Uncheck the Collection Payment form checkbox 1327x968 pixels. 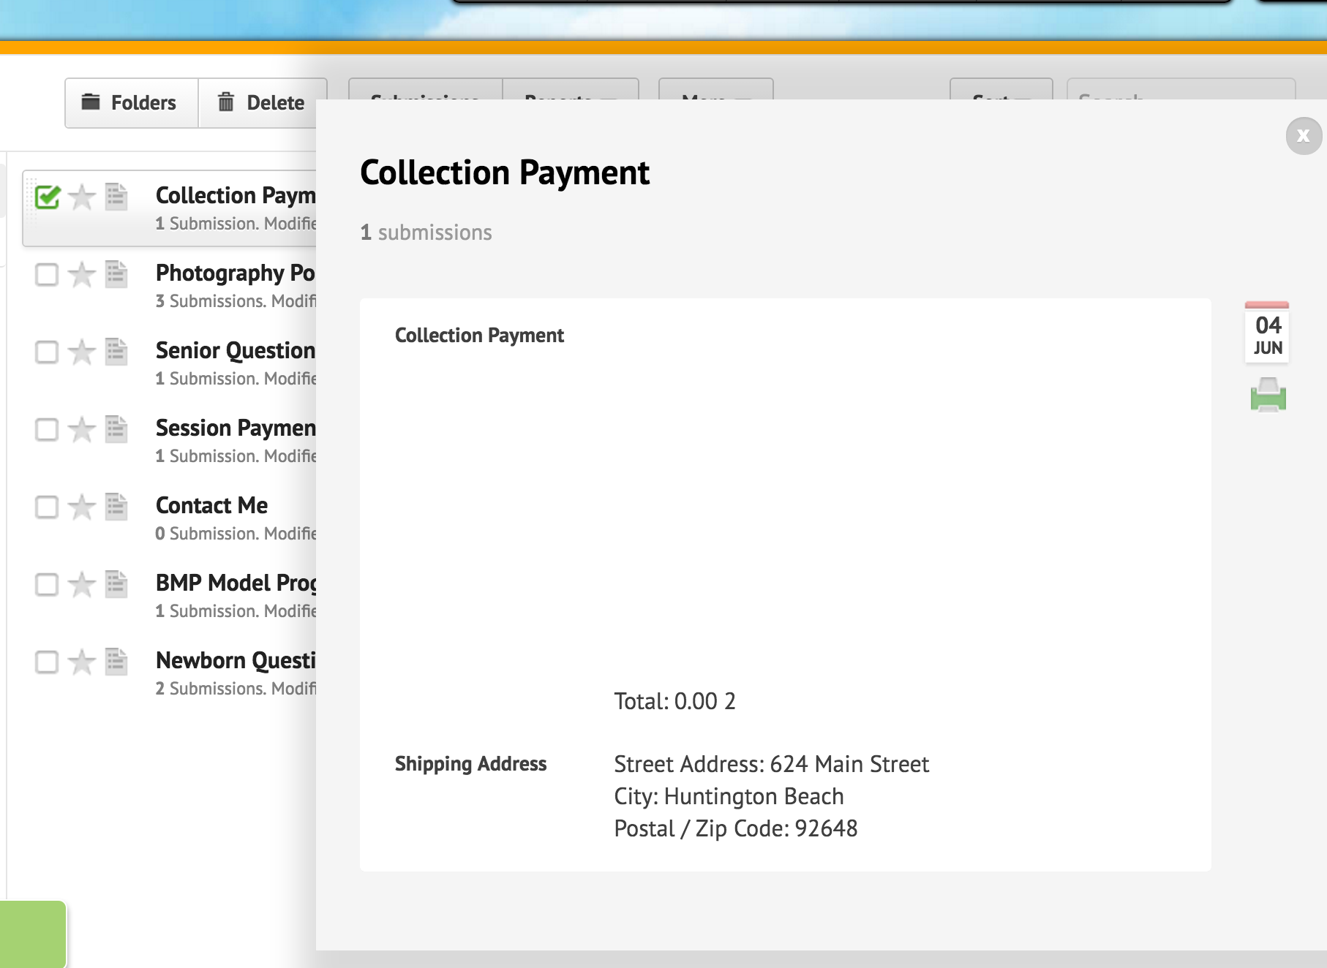[x=48, y=197]
